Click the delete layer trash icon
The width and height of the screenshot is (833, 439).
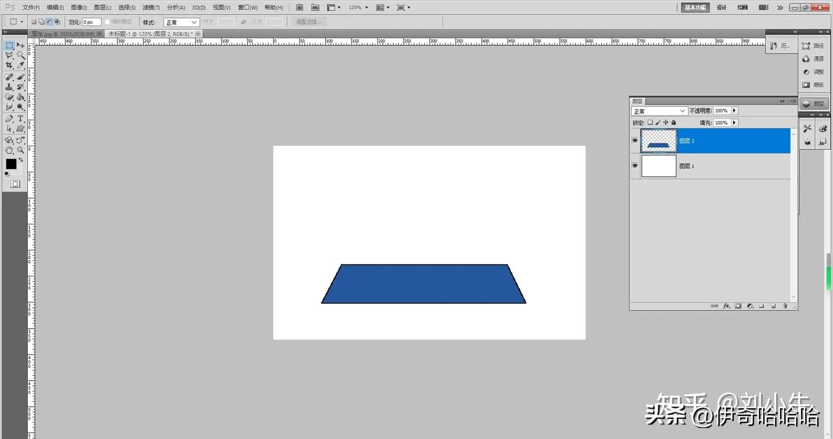785,306
